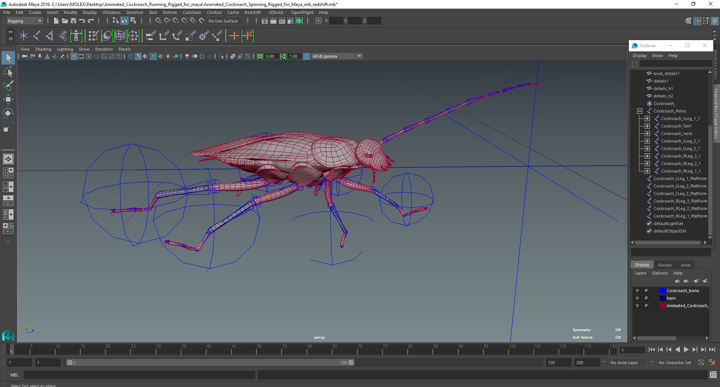Image resolution: width=720 pixels, height=387 pixels.
Task: Open the Redshift menu
Action: (x=252, y=12)
